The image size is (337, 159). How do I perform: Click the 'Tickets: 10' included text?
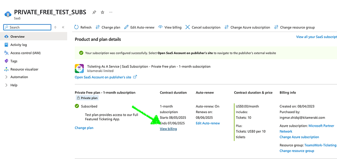(x=243, y=118)
